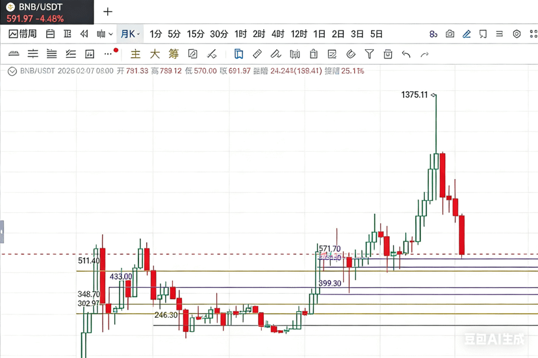Click the 大 indicator button
538x358 pixels.
click(x=155, y=54)
